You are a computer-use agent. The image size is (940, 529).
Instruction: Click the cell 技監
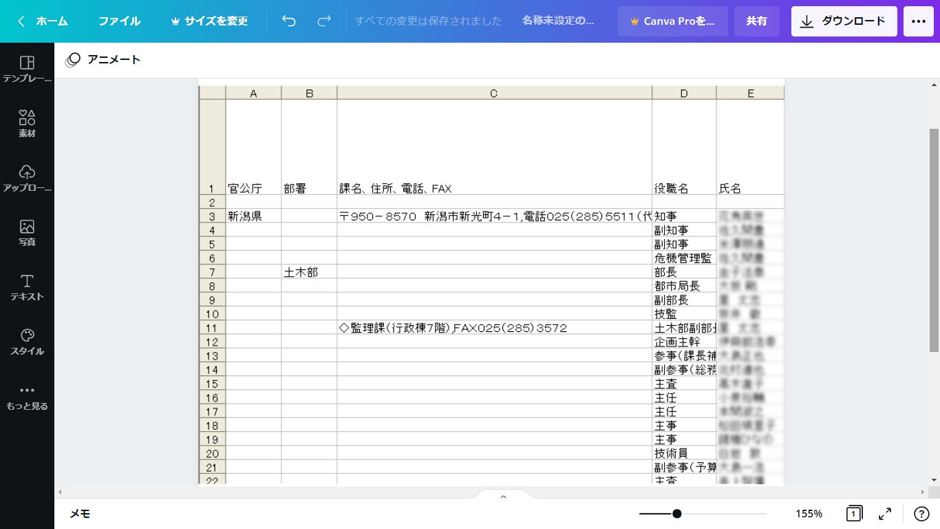coord(684,314)
